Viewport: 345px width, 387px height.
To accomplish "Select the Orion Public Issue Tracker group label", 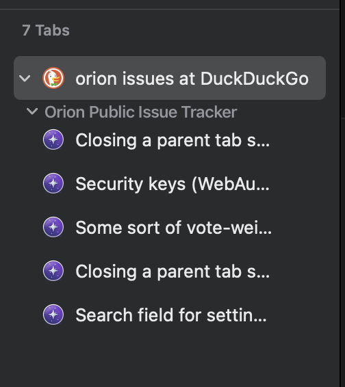I will coord(140,112).
